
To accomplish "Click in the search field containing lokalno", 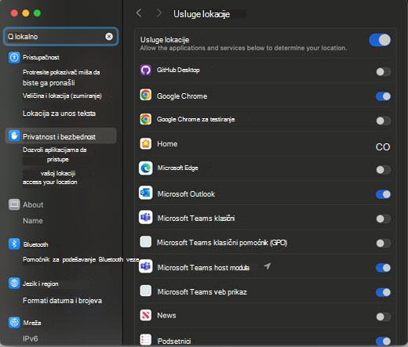I will (60, 37).
